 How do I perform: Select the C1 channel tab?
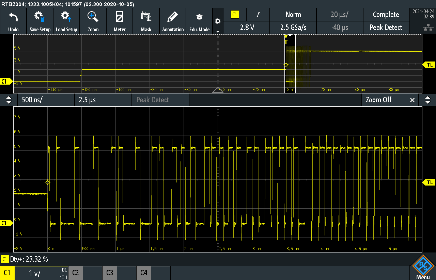coord(7,273)
